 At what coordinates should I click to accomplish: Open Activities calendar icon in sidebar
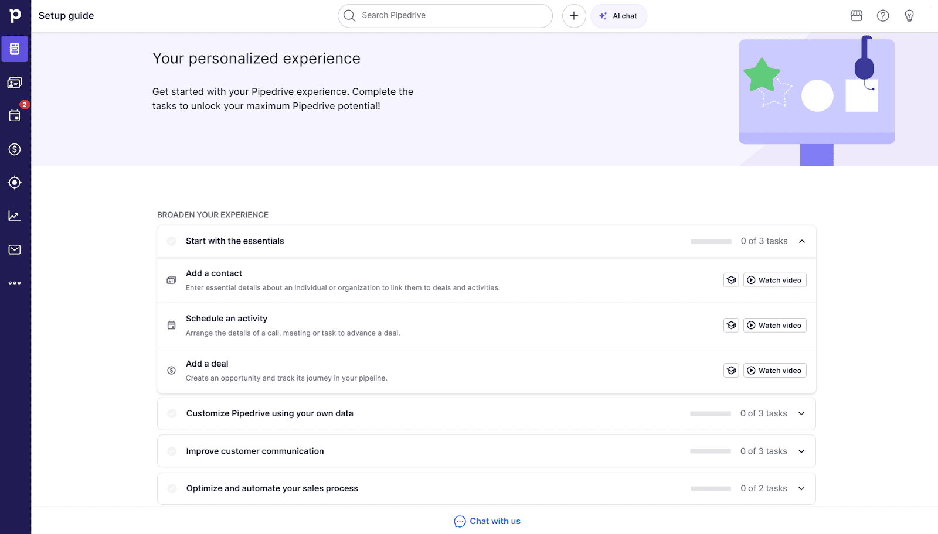point(15,116)
